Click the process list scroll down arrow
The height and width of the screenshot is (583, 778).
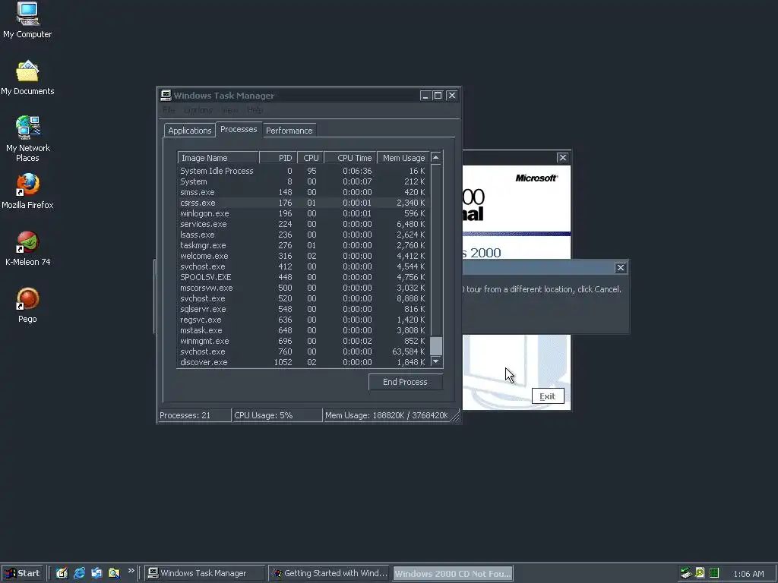[x=435, y=361]
